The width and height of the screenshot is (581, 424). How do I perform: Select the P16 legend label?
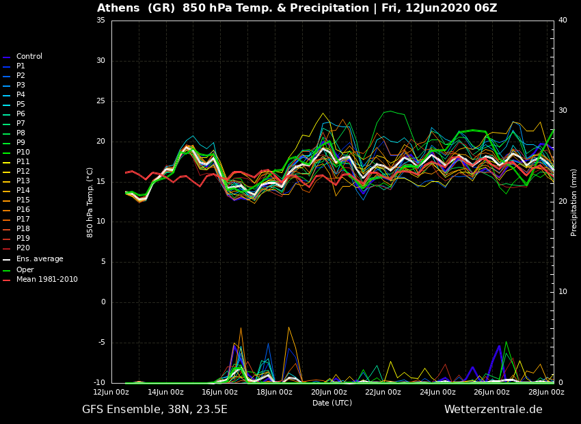tap(23, 210)
